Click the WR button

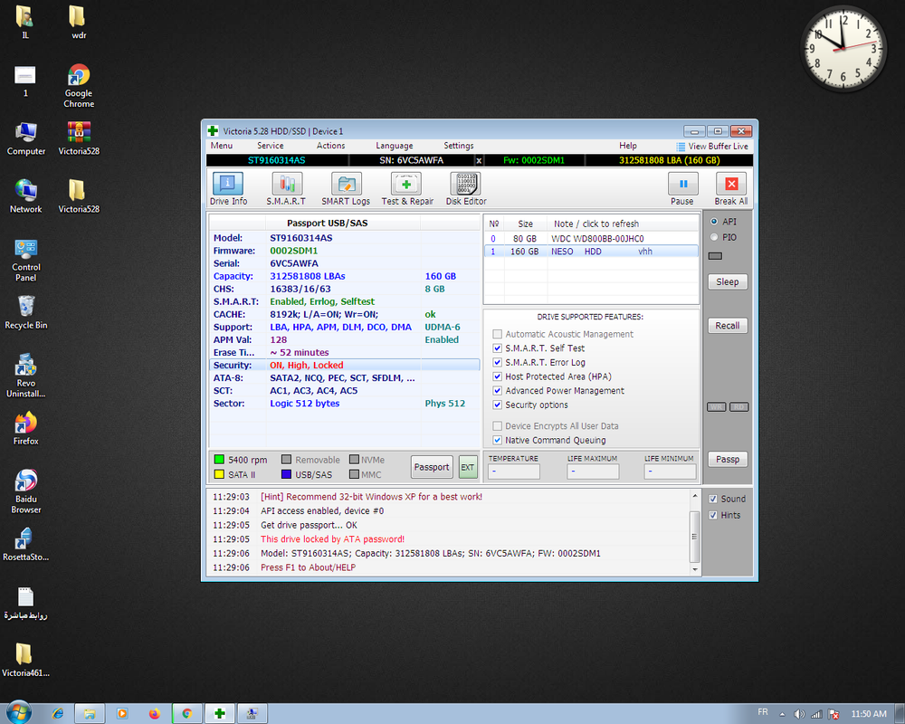pyautogui.click(x=716, y=407)
